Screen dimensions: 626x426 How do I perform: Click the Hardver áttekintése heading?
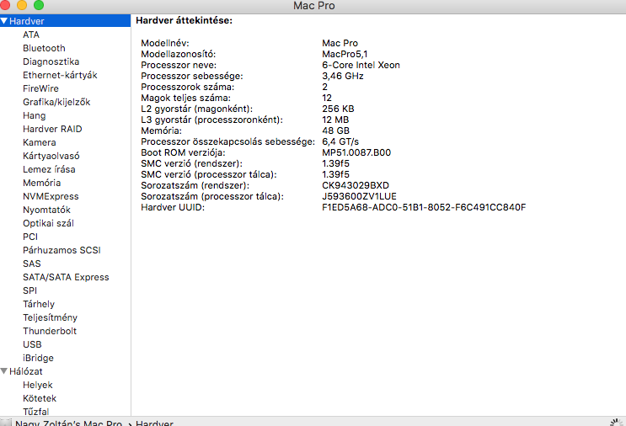tap(184, 20)
